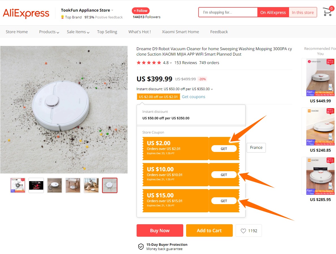The height and width of the screenshot is (254, 336).
Task: Expand the Products menu dropdown
Action: (49, 32)
